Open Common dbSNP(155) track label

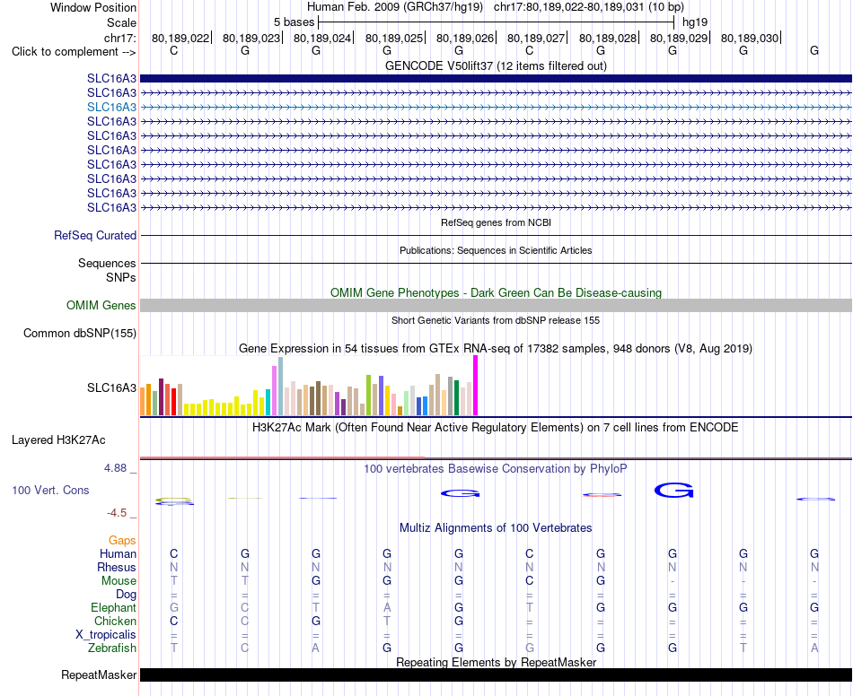tap(80, 333)
